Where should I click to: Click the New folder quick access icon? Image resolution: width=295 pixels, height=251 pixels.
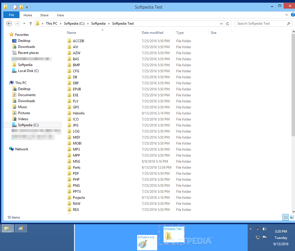(x=21, y=7)
